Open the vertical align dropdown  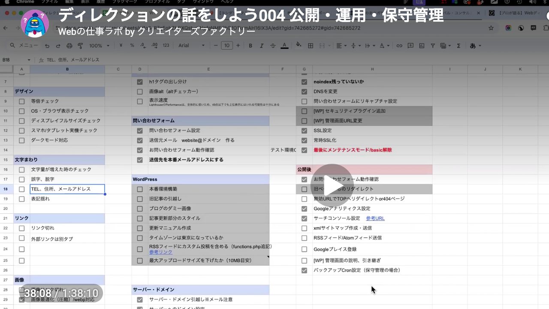point(355,45)
